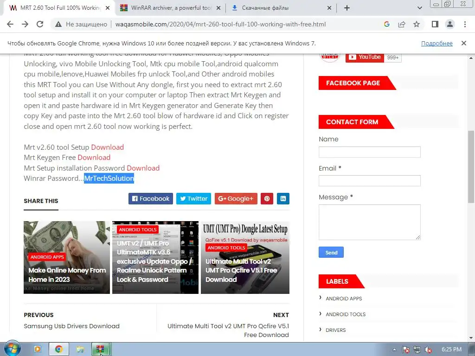Open the Chrome side panel

coord(435,24)
